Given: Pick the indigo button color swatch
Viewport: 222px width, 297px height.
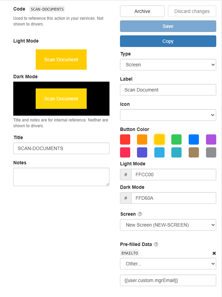Looking at the screenshot, I should tap(142, 153).
